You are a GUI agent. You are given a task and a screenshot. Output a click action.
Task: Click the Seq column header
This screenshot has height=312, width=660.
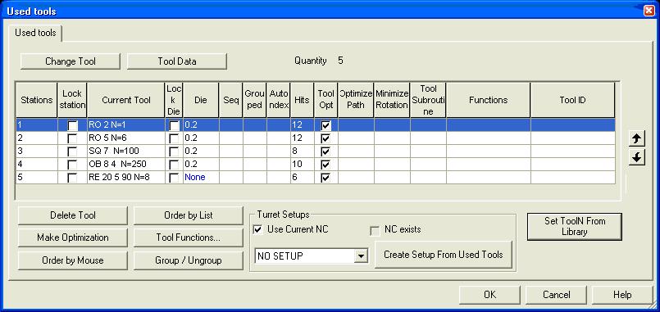coord(231,100)
